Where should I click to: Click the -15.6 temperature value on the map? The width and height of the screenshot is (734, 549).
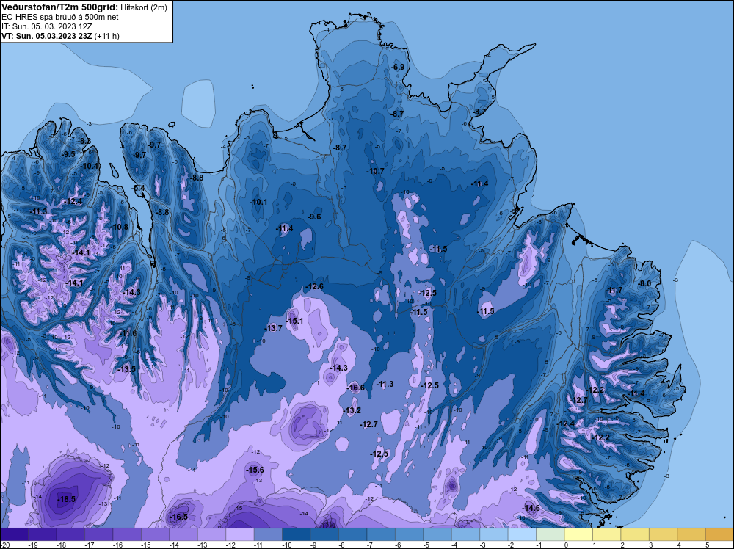pos(255,470)
